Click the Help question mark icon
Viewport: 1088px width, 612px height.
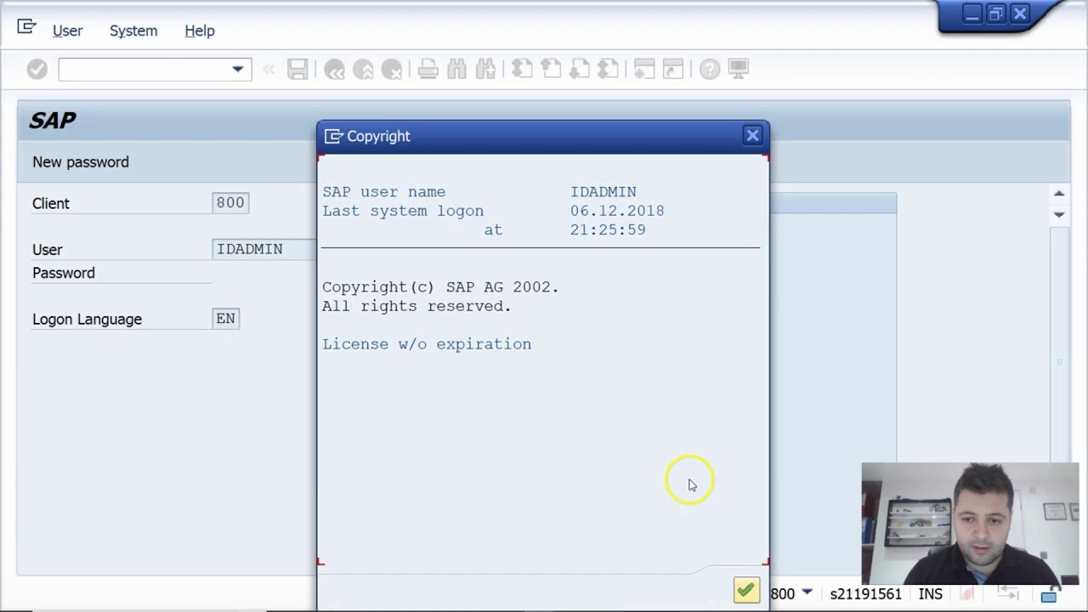[x=710, y=69]
